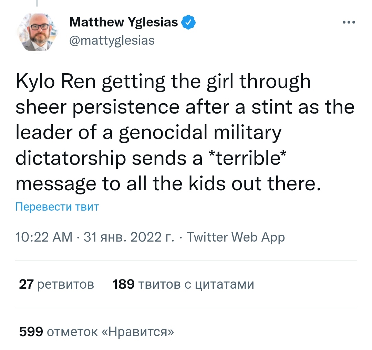372x350 pixels.
Task: Open the 10:22 AM timestamp link
Action: (x=44, y=237)
